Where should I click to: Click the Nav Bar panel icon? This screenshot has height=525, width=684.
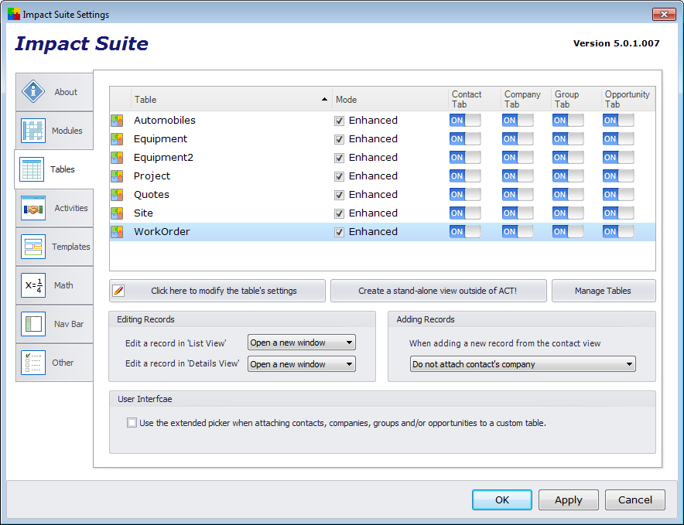pyautogui.click(x=33, y=324)
